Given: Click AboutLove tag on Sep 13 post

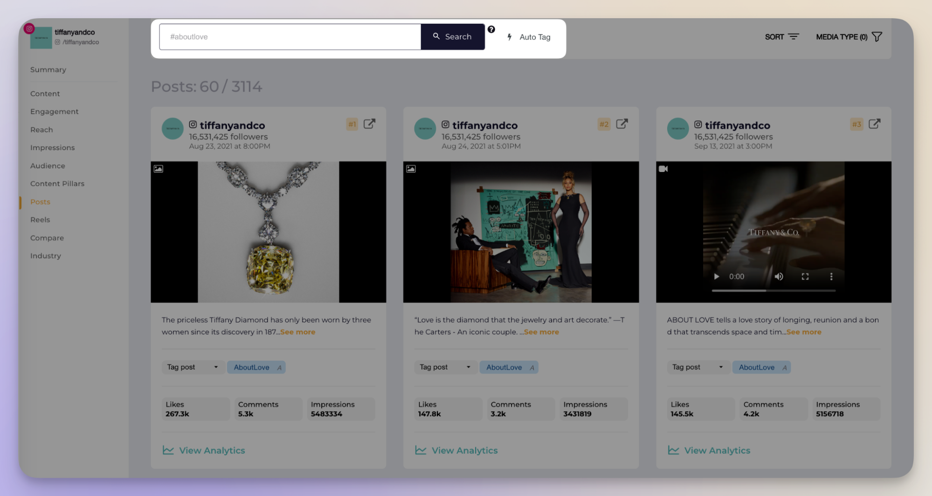Looking at the screenshot, I should point(761,367).
